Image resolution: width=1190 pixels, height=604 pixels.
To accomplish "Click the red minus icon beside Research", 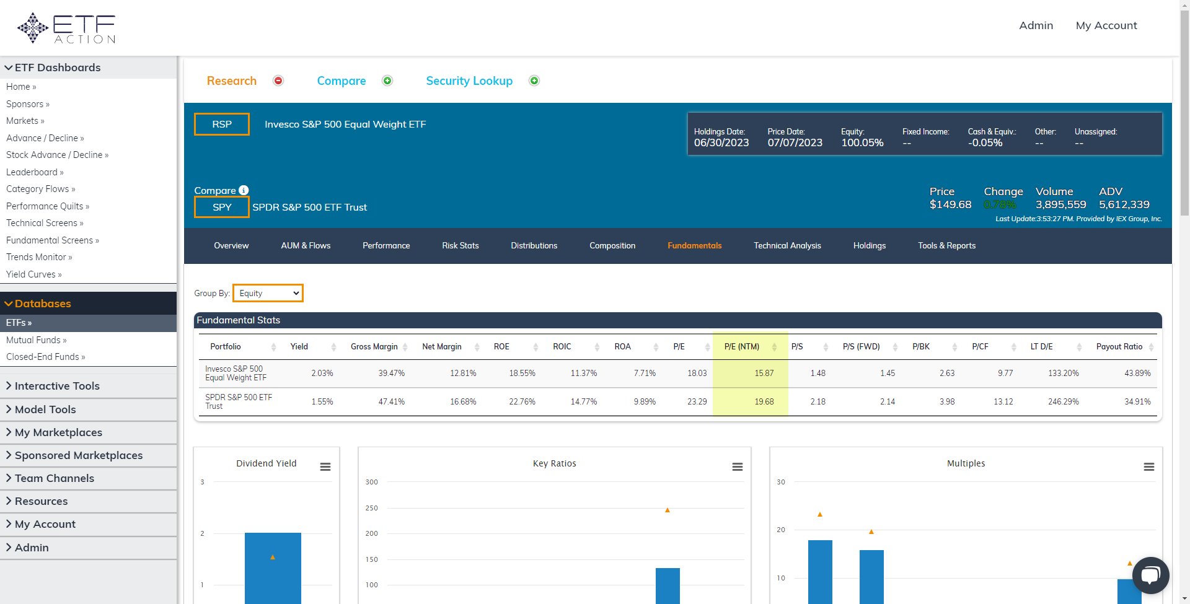I will [278, 81].
